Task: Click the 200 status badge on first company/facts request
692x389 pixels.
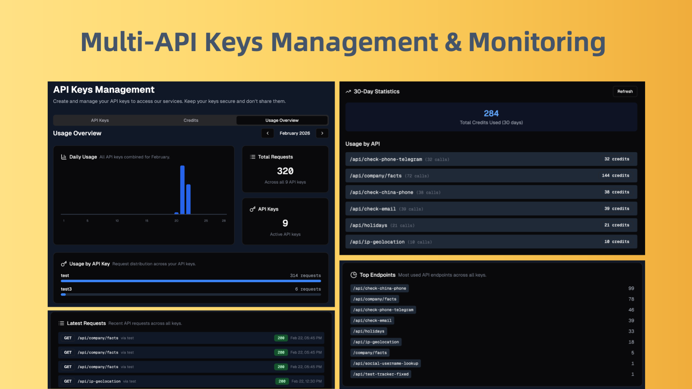Action: (x=281, y=338)
